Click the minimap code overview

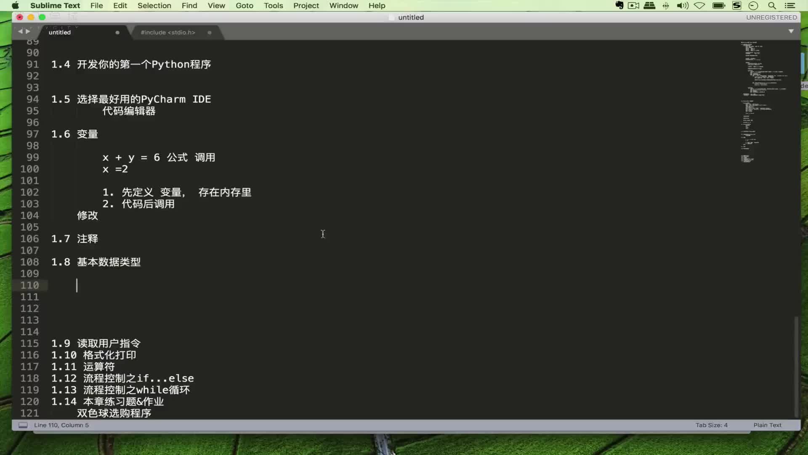[x=764, y=101]
